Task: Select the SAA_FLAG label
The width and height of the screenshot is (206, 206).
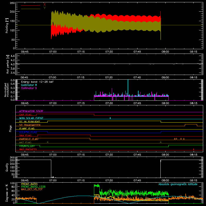Action: [x=25, y=135]
